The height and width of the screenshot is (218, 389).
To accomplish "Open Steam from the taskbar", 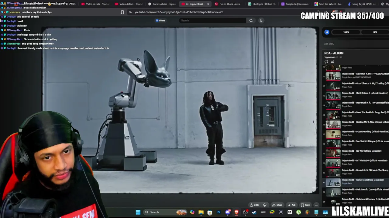I will click(x=254, y=212).
